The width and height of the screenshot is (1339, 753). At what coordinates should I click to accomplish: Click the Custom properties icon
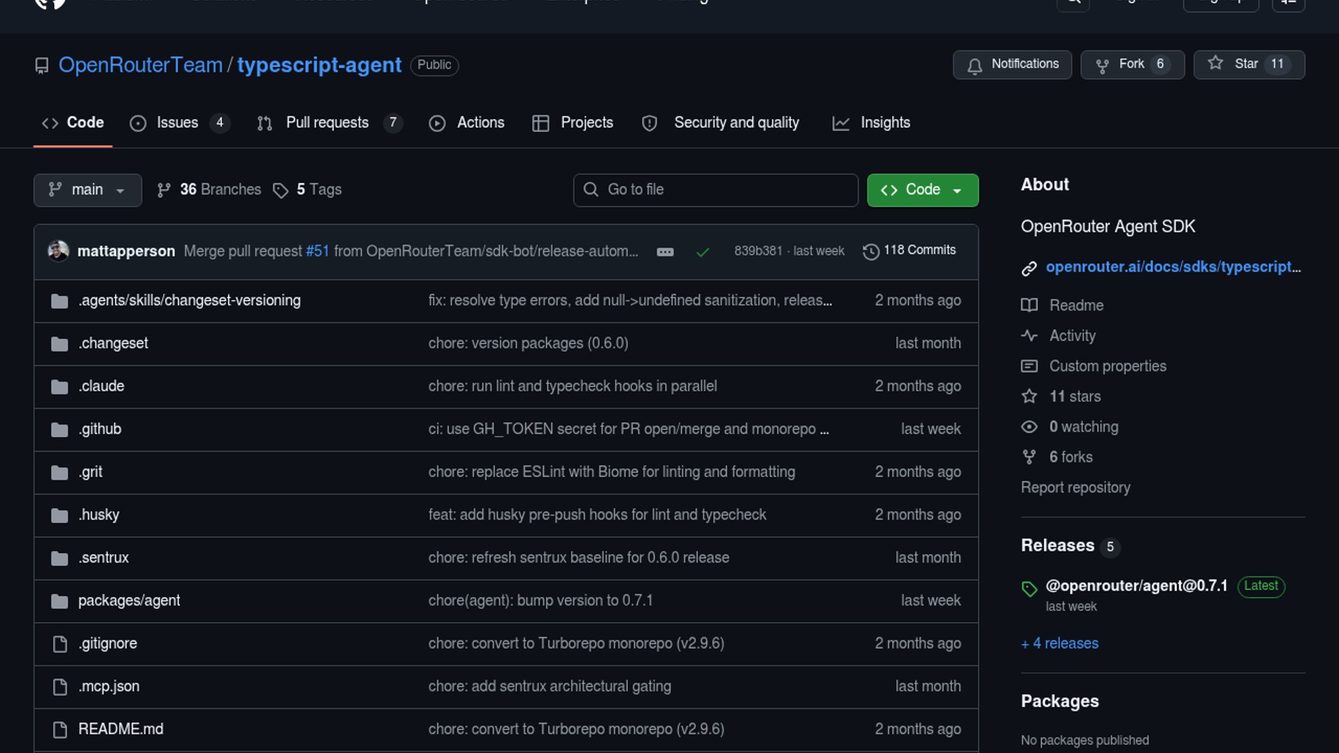(1029, 366)
